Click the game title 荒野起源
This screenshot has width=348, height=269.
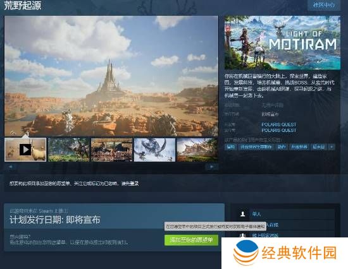(x=23, y=6)
